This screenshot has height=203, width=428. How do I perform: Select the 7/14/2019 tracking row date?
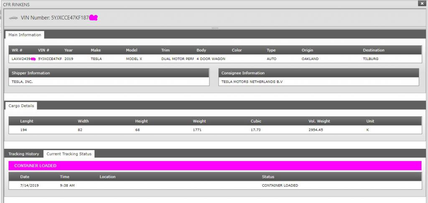click(x=29, y=185)
